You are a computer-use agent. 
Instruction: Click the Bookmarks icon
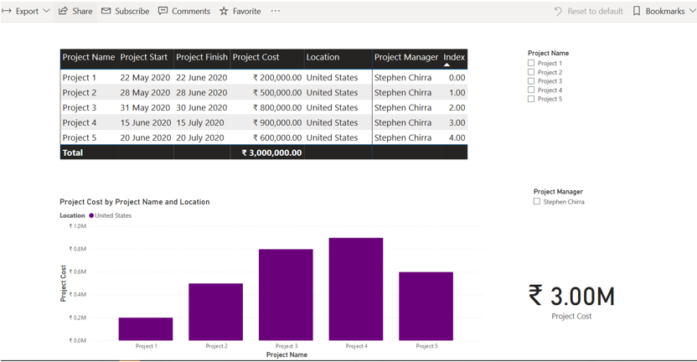point(637,11)
